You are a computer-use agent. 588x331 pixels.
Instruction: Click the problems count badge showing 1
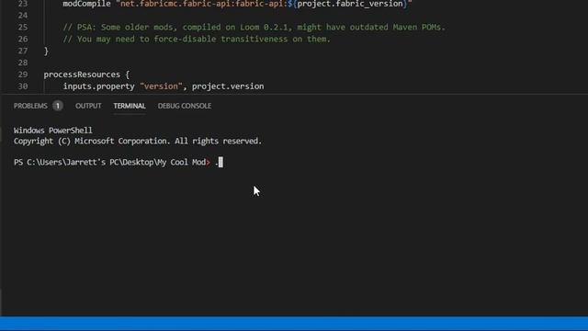coord(58,106)
